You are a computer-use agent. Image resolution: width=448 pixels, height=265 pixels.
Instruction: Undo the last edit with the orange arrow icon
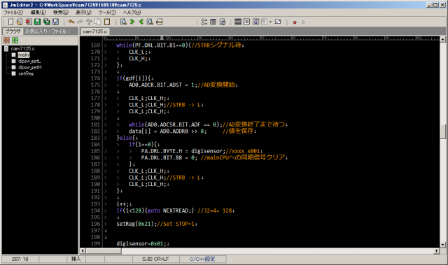71,22
